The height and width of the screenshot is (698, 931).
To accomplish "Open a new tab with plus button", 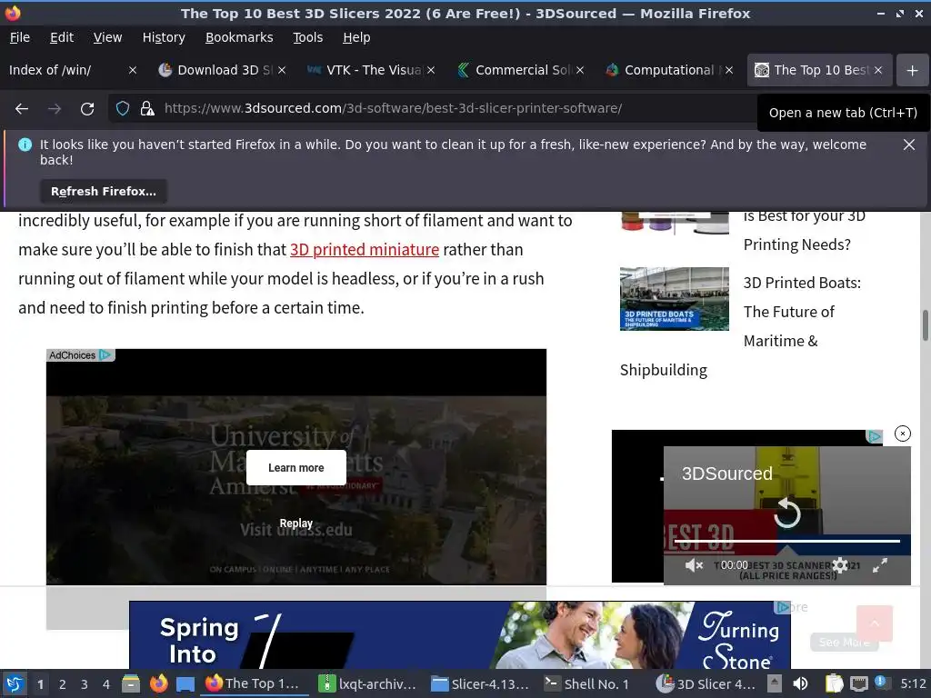I will pyautogui.click(x=913, y=70).
